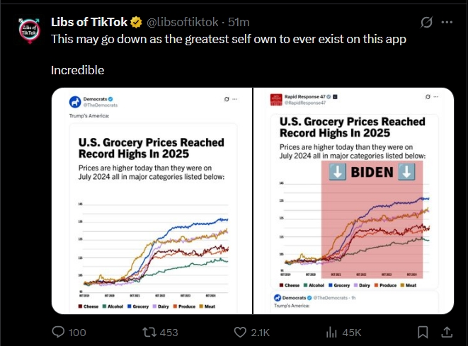Screen dimensions: 468x346
Task: Open Libs of TikTok profile avatar
Action: [x=28, y=28]
